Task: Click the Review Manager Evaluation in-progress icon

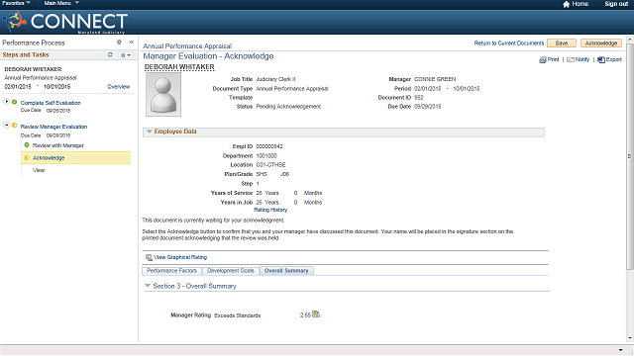Action: point(15,126)
